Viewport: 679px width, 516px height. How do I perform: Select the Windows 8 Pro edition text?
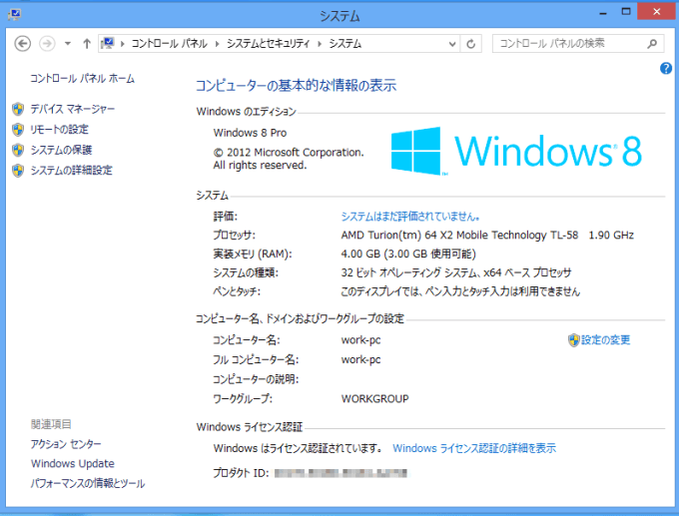(x=250, y=133)
